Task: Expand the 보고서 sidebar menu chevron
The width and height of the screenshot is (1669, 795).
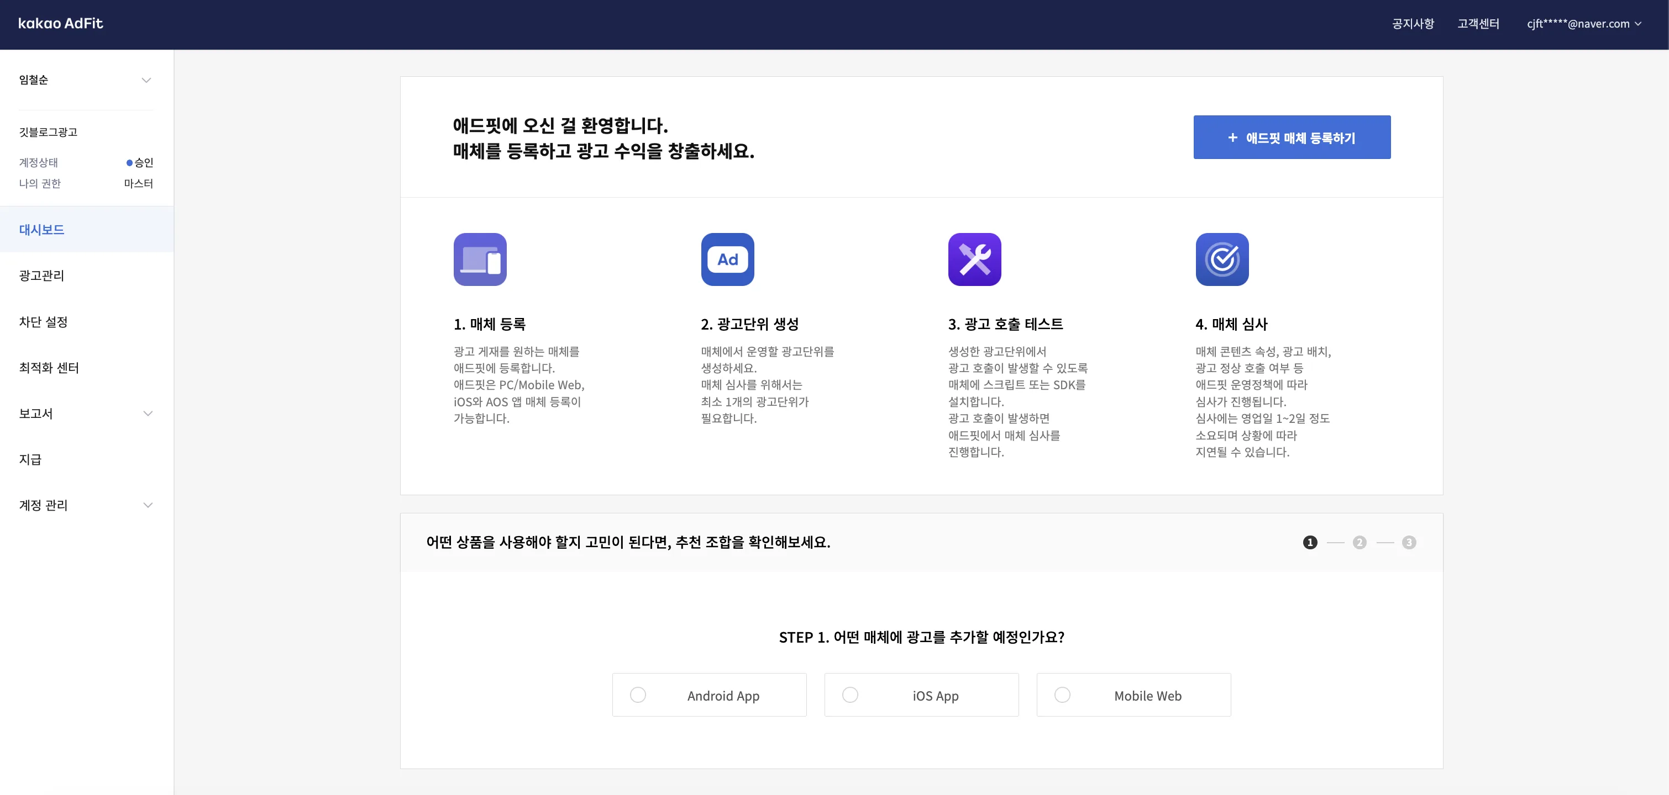Action: (148, 413)
